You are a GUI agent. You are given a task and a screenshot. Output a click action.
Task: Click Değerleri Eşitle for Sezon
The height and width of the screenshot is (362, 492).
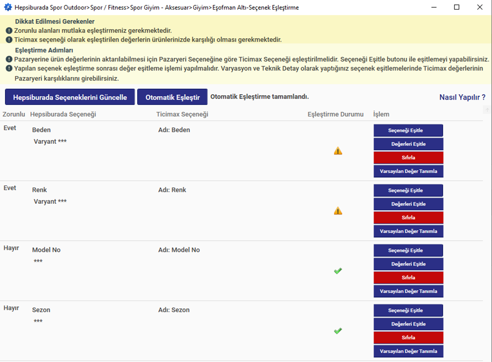coord(408,324)
